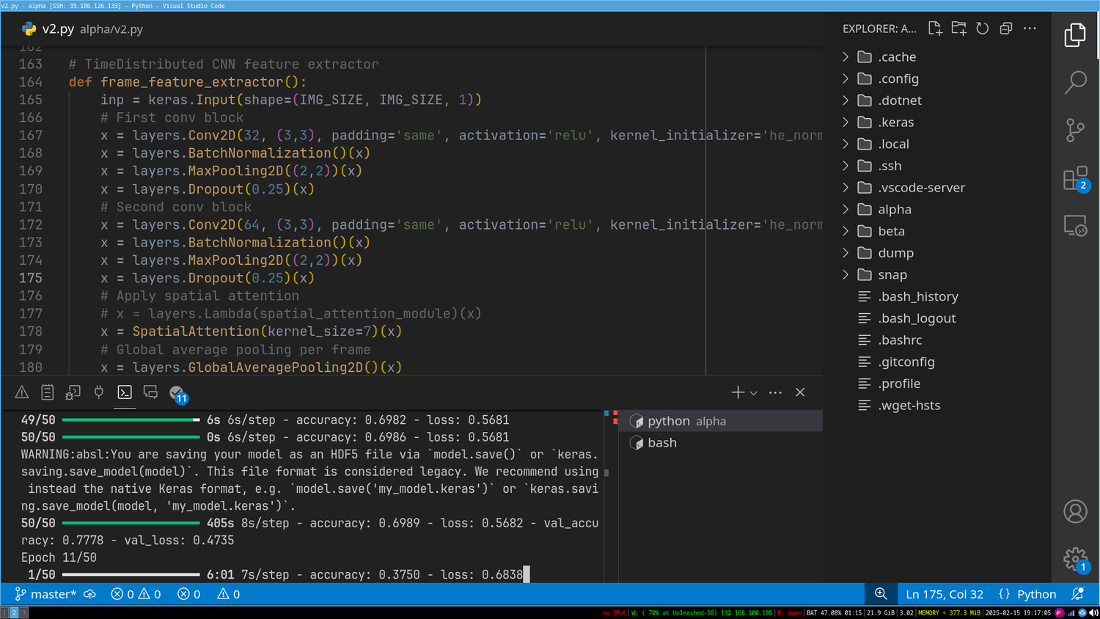Show the Output panel icon

pos(48,392)
